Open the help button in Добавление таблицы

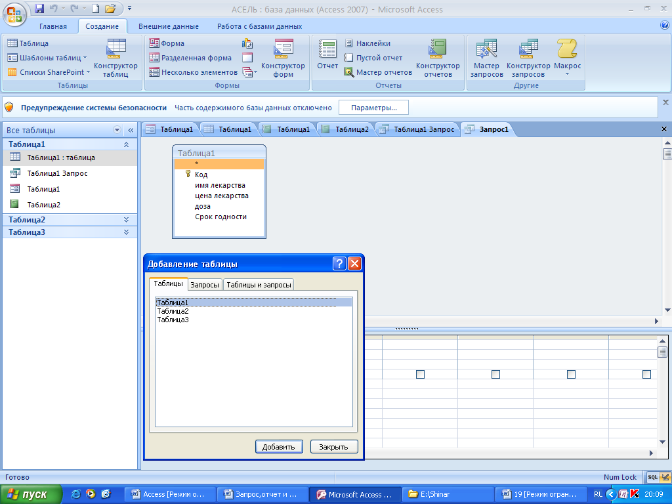339,264
